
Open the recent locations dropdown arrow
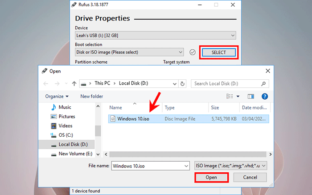[x=66, y=84]
